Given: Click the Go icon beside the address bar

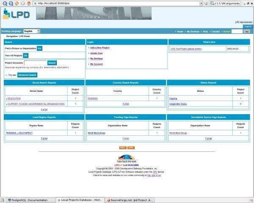Looking at the screenshot, I should (206, 3).
